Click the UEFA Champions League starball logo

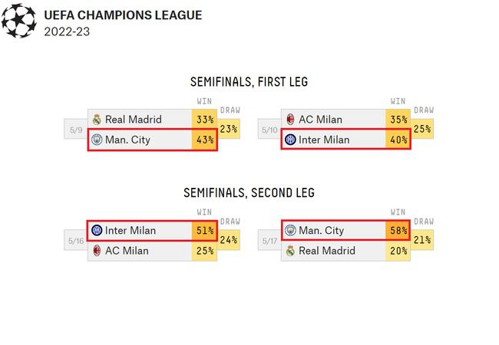tap(19, 21)
